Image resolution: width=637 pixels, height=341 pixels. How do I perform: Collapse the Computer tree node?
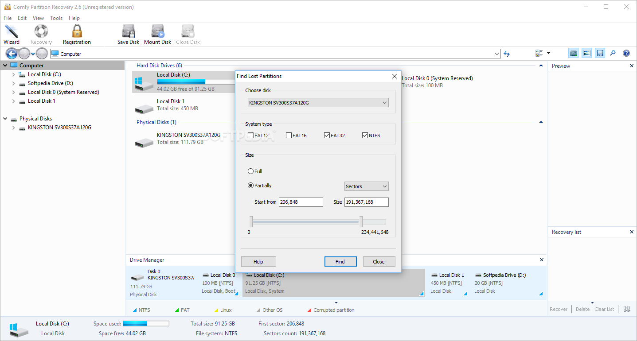point(5,66)
